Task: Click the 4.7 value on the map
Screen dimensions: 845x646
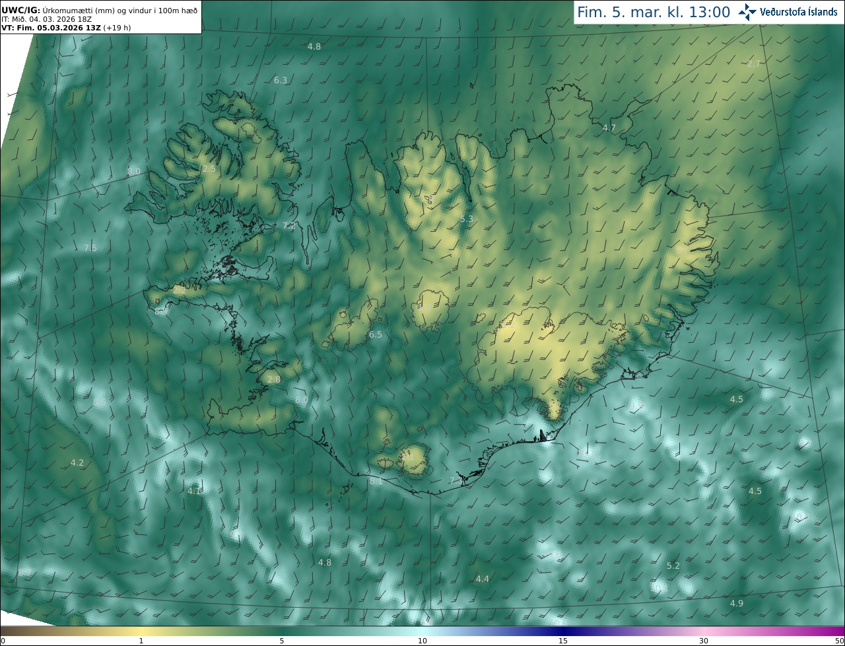Action: tap(609, 127)
